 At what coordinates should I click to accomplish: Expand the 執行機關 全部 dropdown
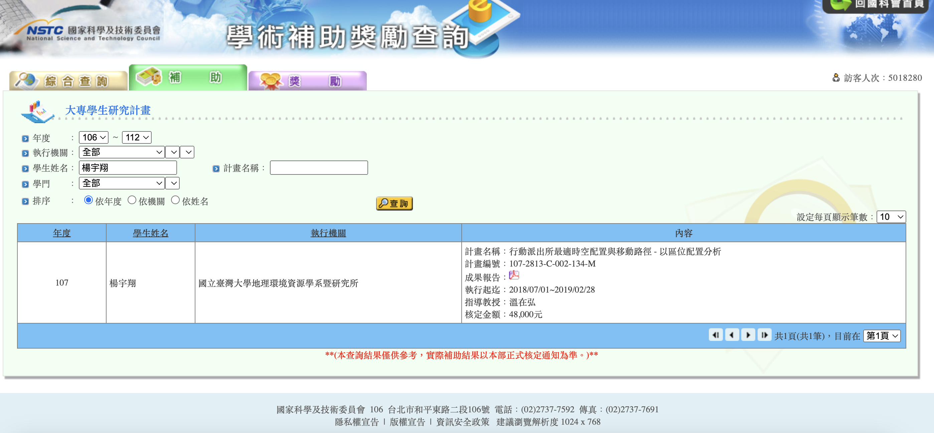pyautogui.click(x=122, y=152)
